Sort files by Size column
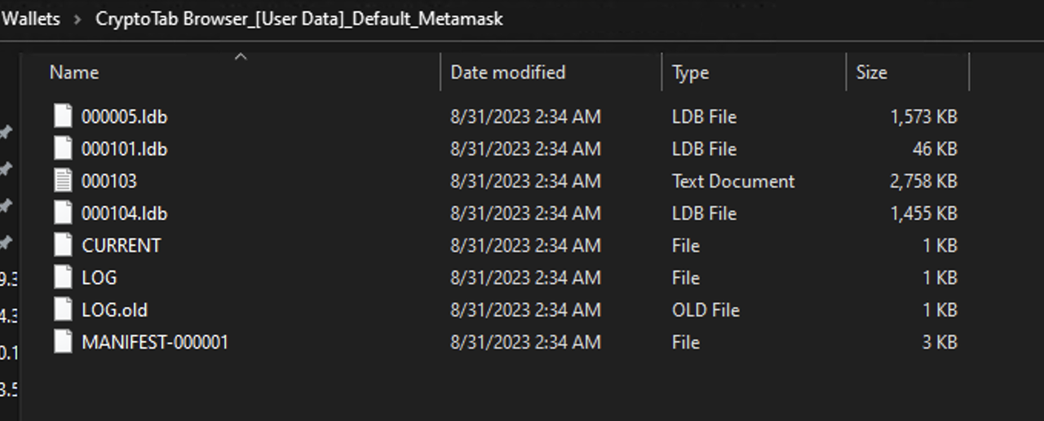 [x=871, y=72]
